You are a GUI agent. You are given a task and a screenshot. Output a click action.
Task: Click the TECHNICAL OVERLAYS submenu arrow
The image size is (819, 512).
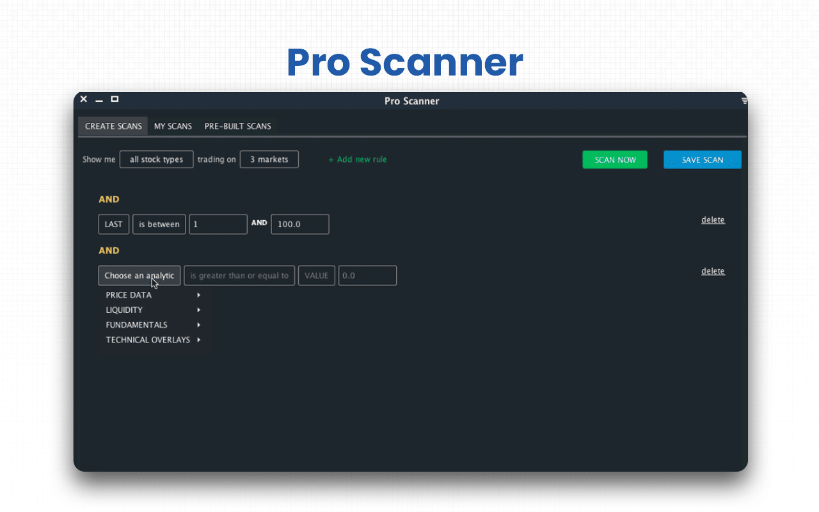click(x=199, y=340)
